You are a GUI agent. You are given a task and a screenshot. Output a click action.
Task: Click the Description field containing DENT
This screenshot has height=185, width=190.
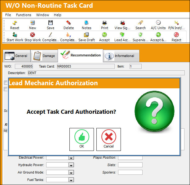click(x=106, y=73)
